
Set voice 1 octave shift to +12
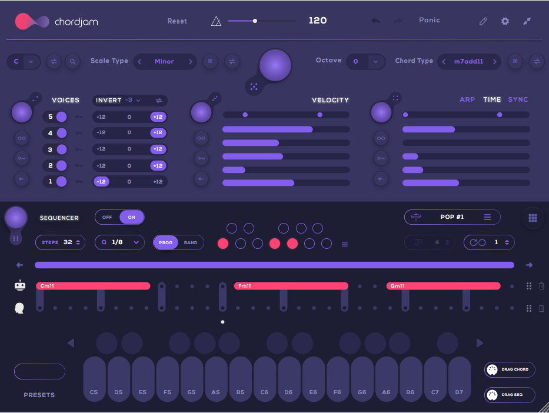158,182
